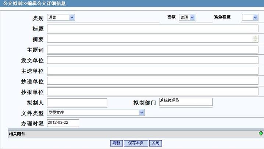Click the up arrow of 摘要 scrollbar
Viewport: 264px width, 149px height.
click(x=256, y=37)
